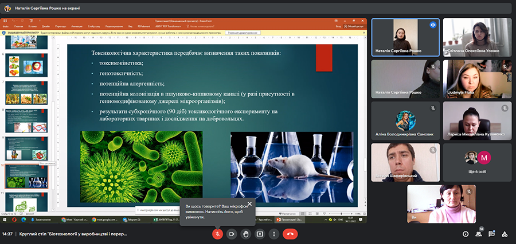Select Богдан Шаферівський video tile
516x244 pixels.
click(x=405, y=162)
